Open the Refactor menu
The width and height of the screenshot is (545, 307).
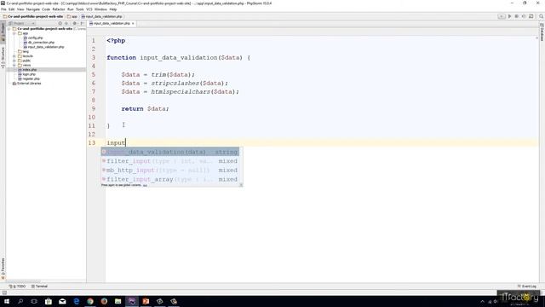pyautogui.click(x=59, y=9)
